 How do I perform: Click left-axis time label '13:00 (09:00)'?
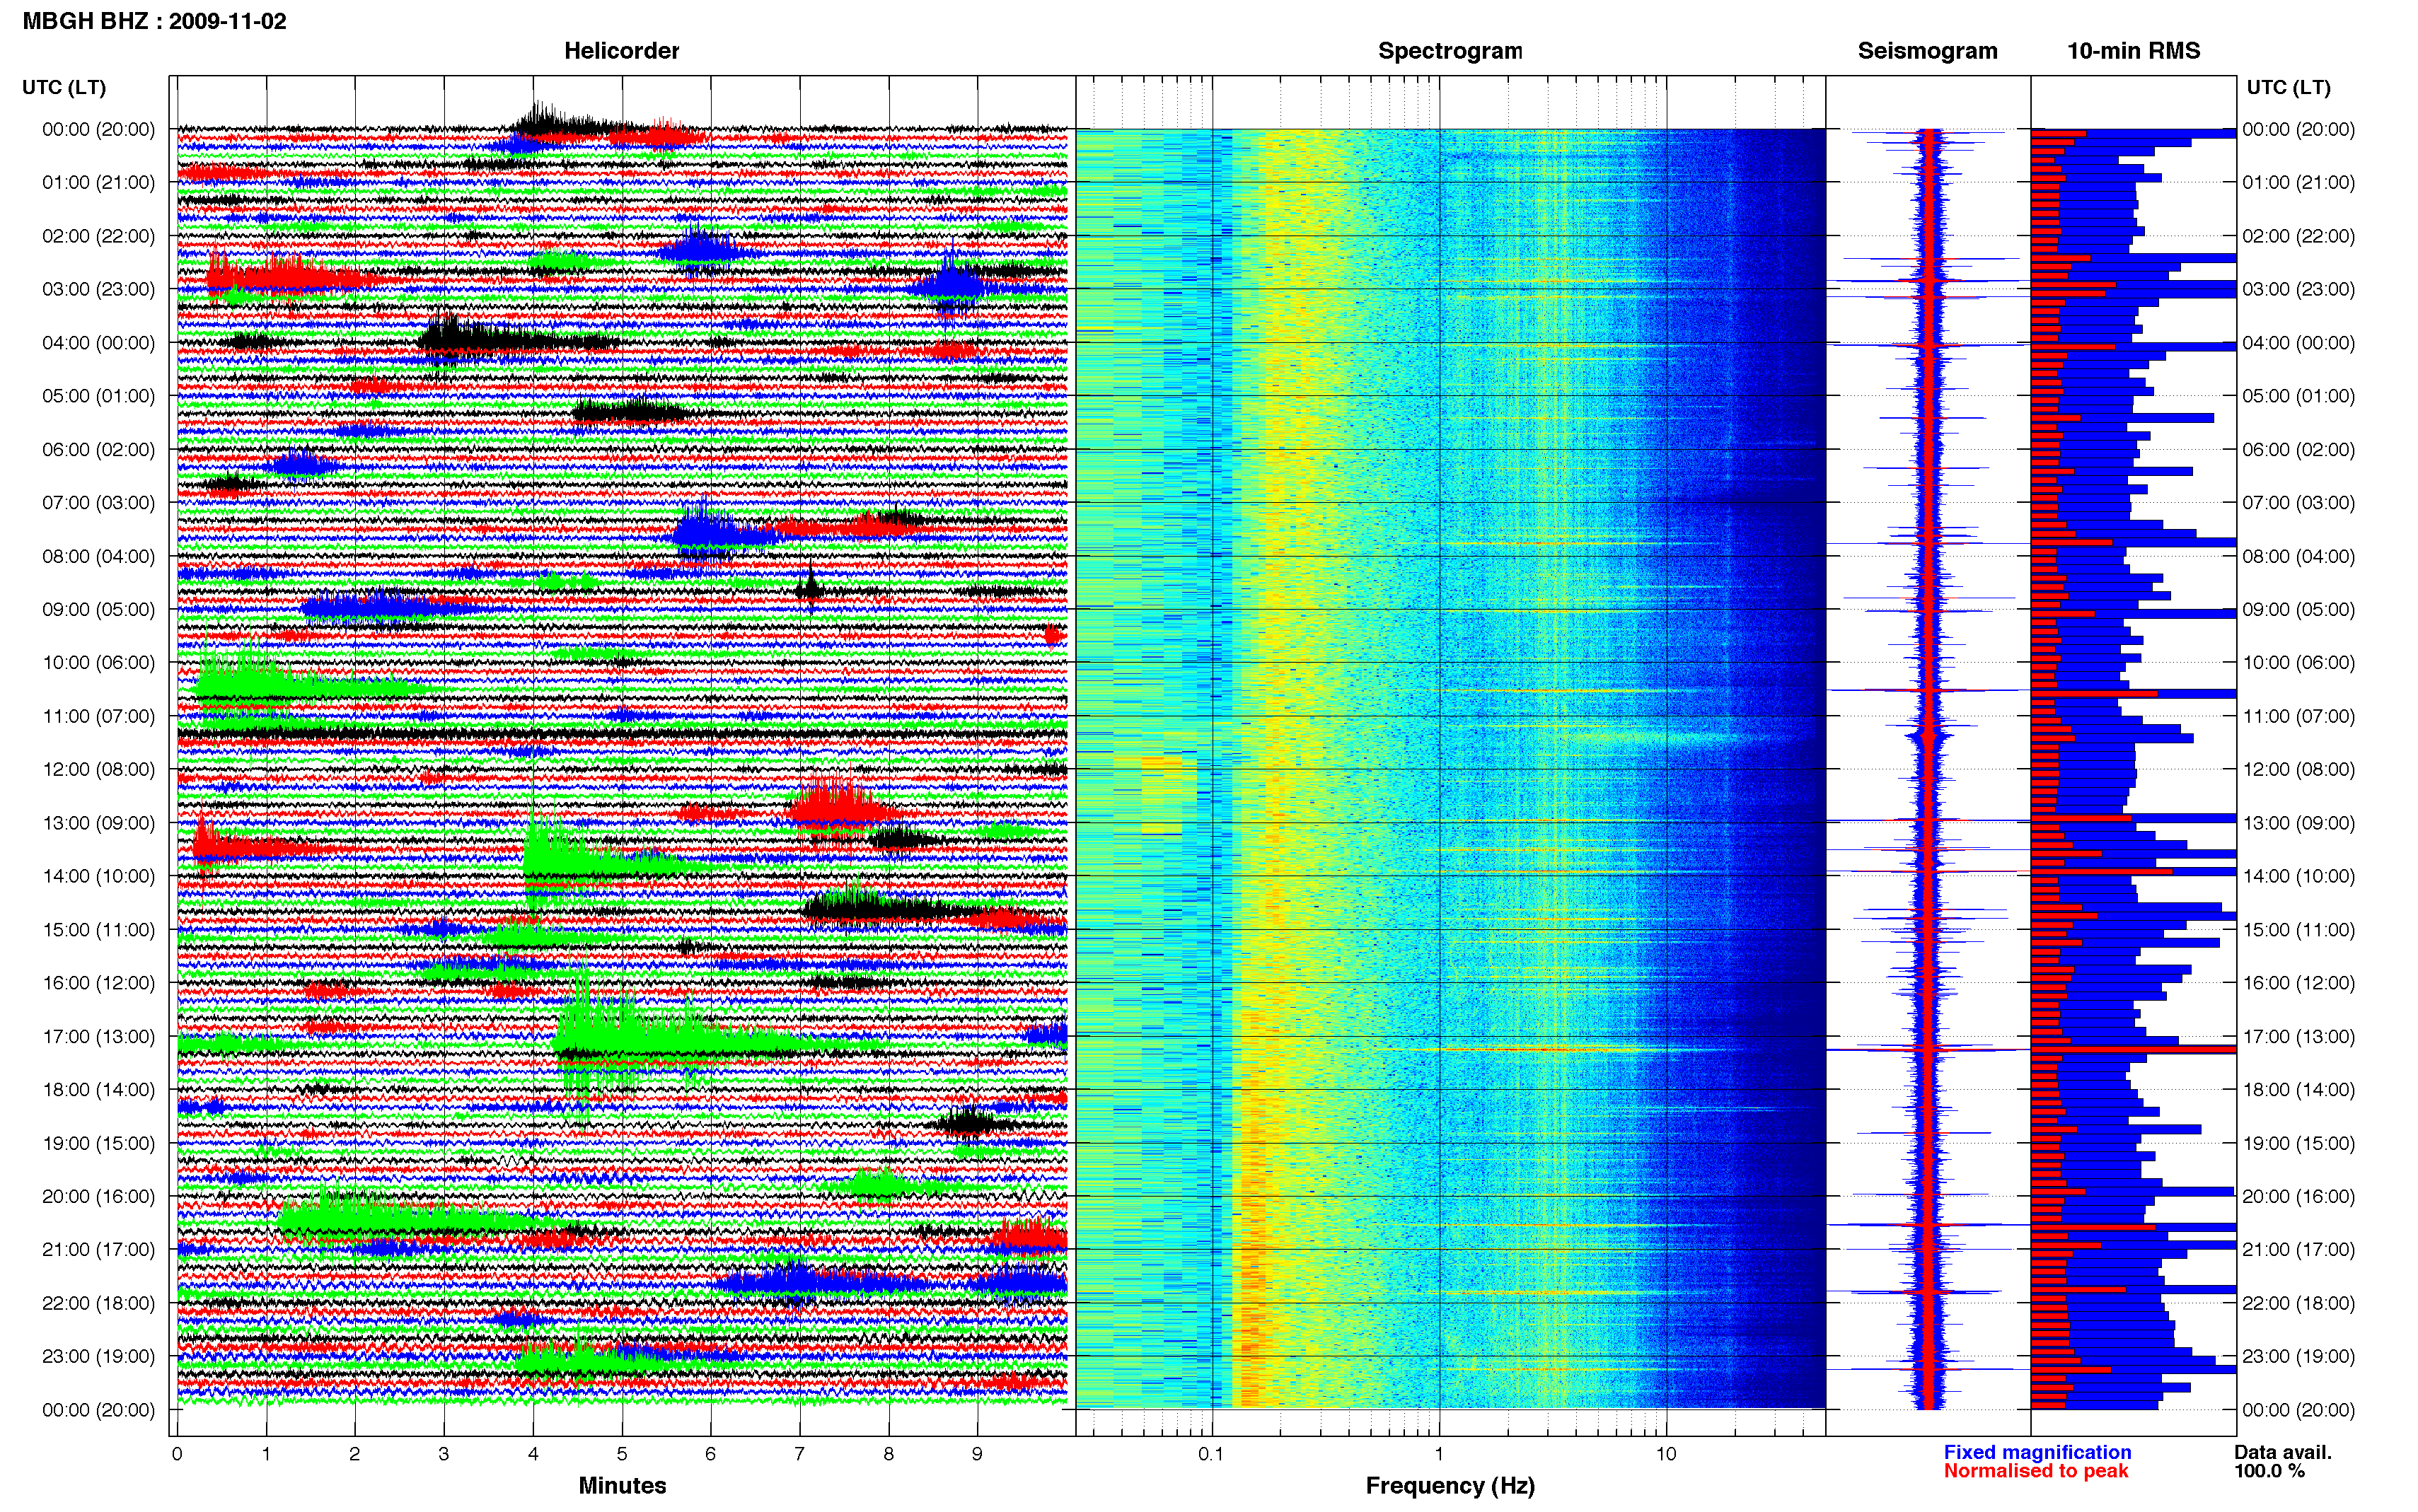98,823
